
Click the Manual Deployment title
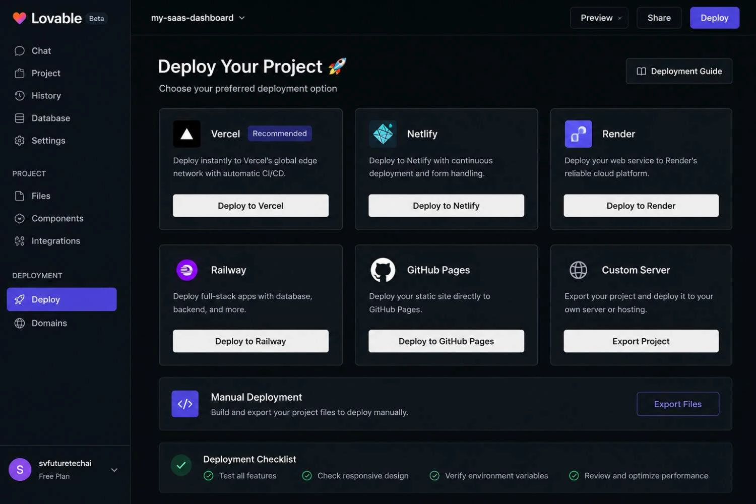click(x=257, y=397)
